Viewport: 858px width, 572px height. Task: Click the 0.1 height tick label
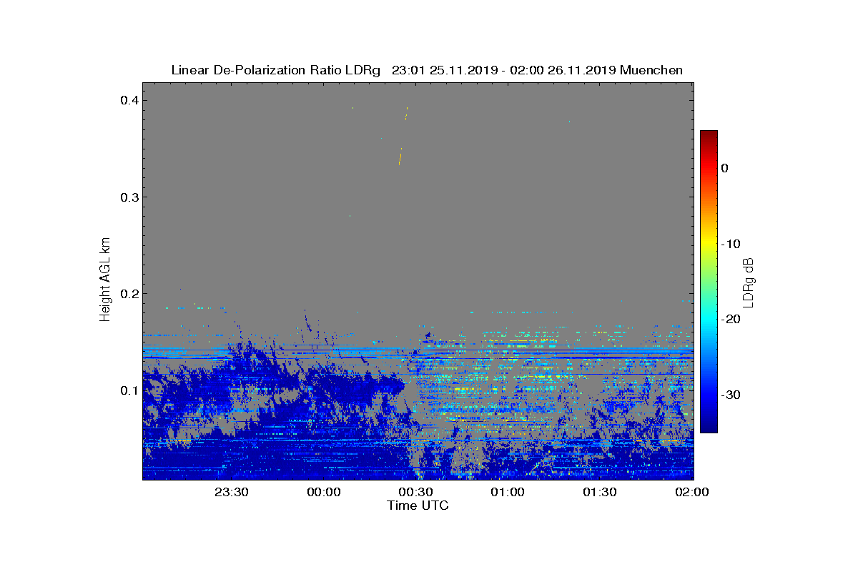point(129,390)
